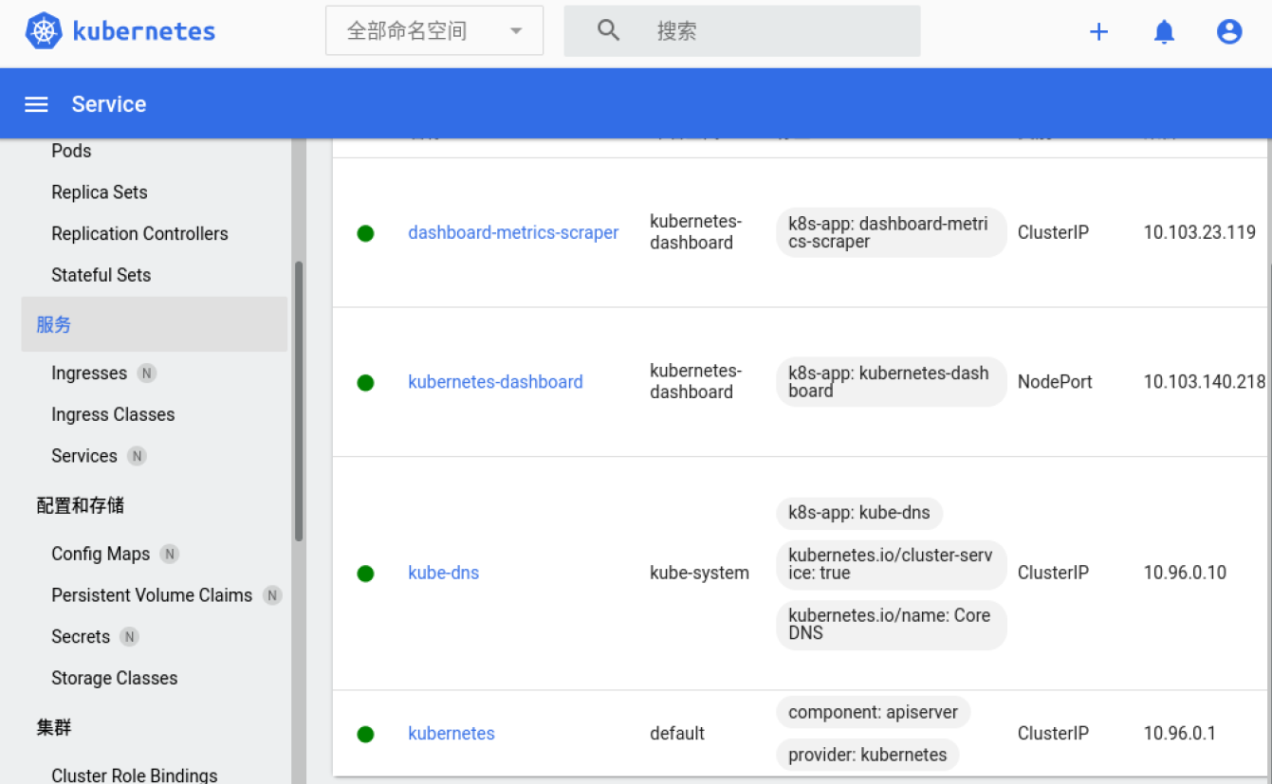This screenshot has height=784, width=1272.
Task: Open Services in the sidebar
Action: pyautogui.click(x=84, y=456)
